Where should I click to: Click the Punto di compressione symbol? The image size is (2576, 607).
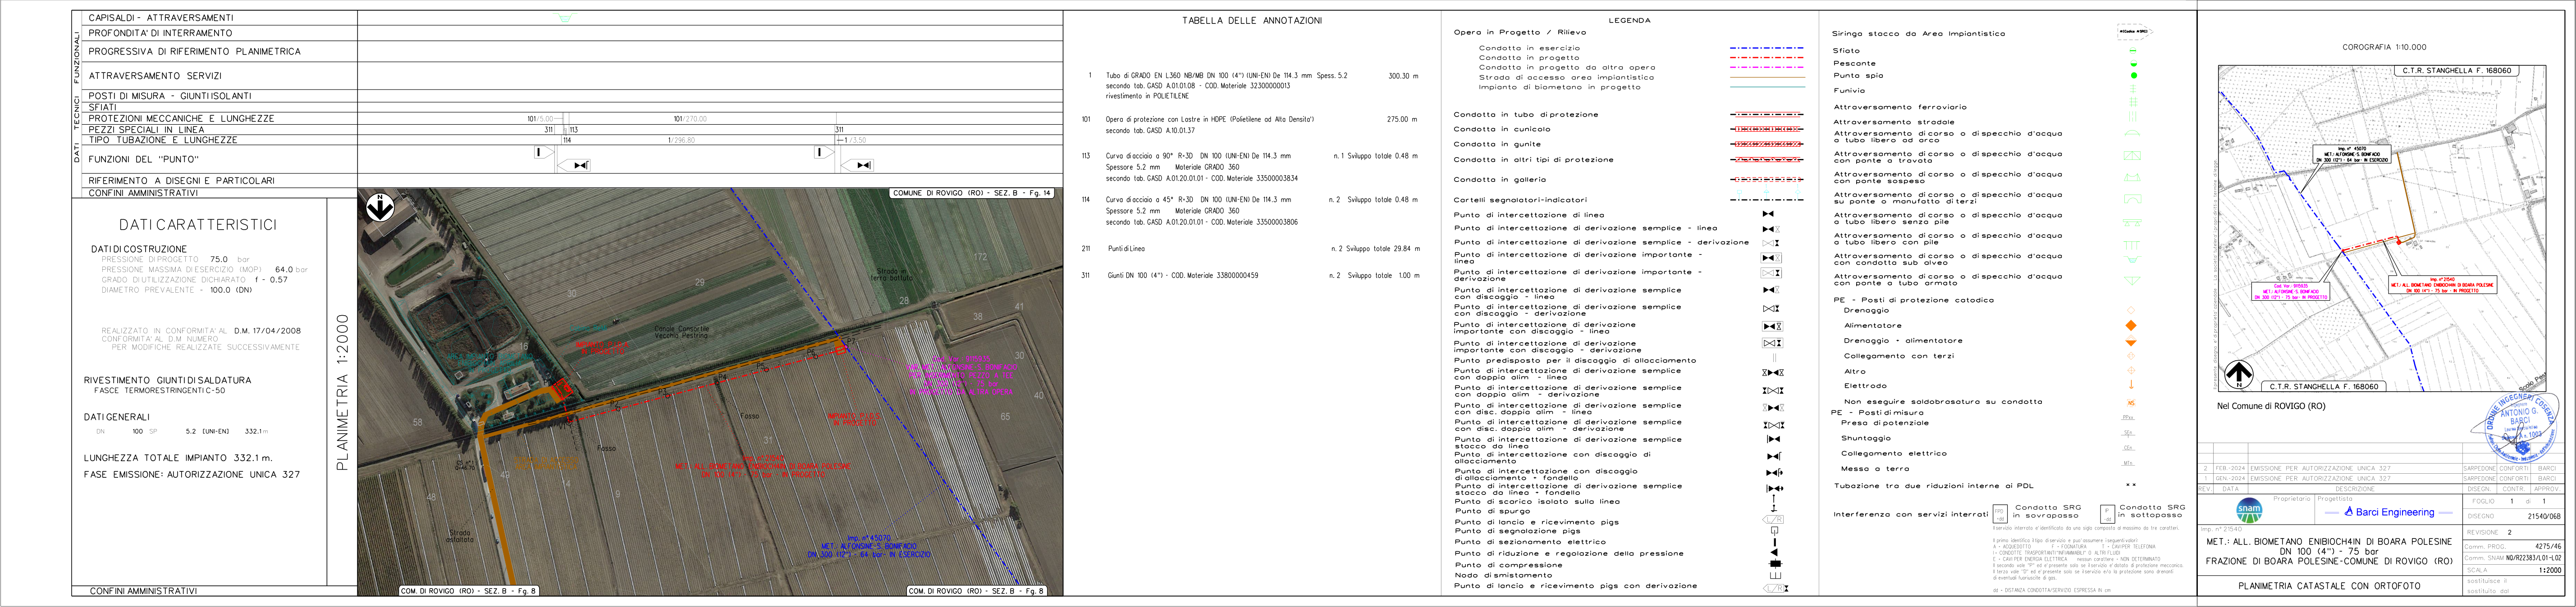coord(1776,564)
